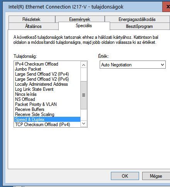Screen dimensions: 170x187
Task: Close the properties dialog window
Action: (167, 7)
